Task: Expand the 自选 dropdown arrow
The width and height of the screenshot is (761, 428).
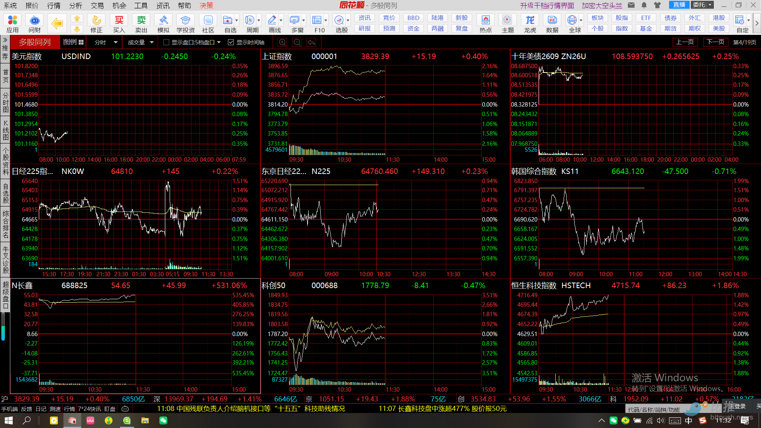Action: pos(237,20)
